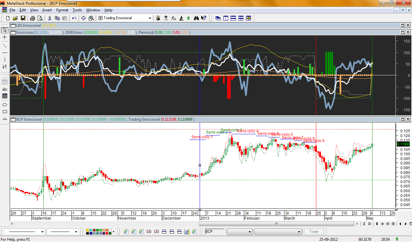Click the Print Preview icon
The width and height of the screenshot is (412, 242).
pyautogui.click(x=40, y=18)
